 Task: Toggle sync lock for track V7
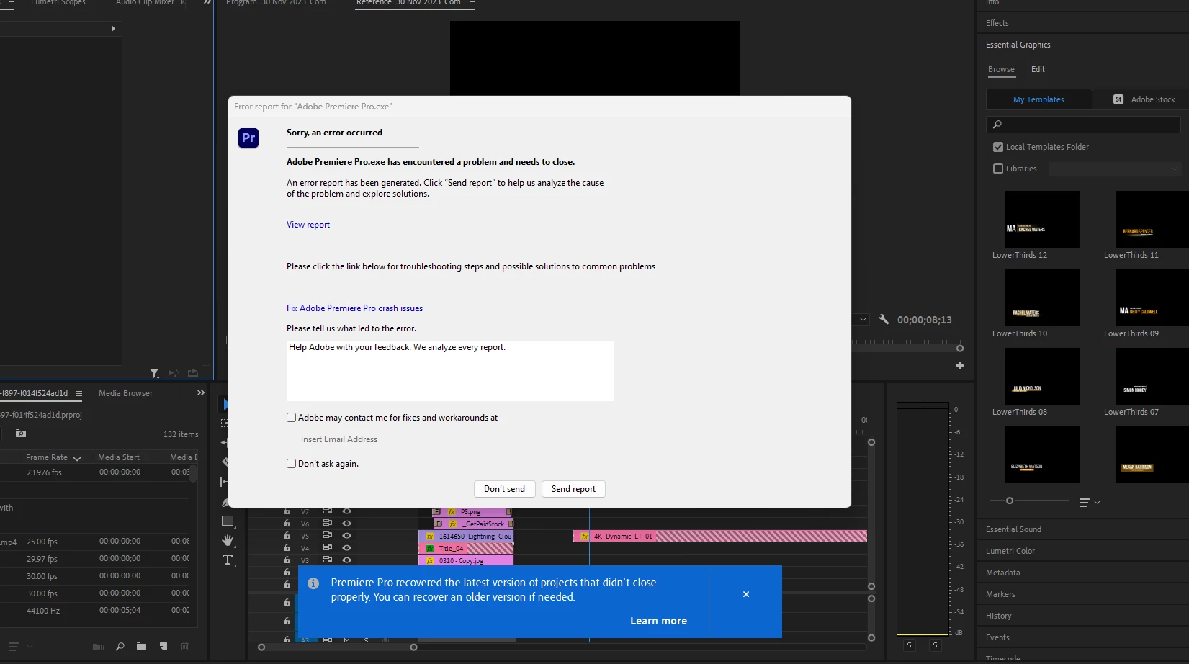pyautogui.click(x=327, y=512)
